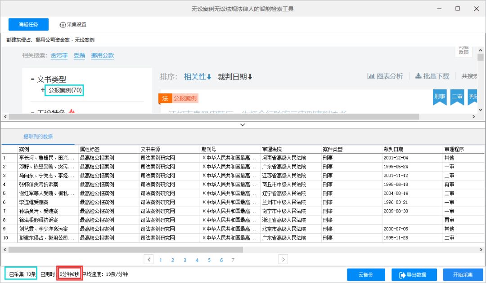
Task: Select the 孙瑜贪污、受贿案 row
Action: pos(243,211)
